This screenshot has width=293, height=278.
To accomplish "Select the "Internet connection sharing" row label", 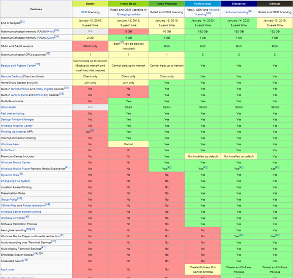I will (x=18, y=138).
